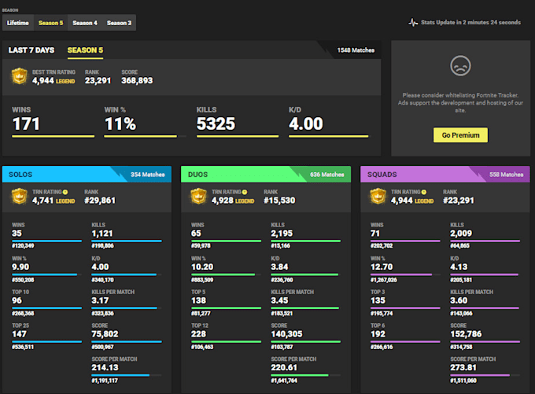
Task: Click the Solos Top 10 value 96
Action: point(17,300)
